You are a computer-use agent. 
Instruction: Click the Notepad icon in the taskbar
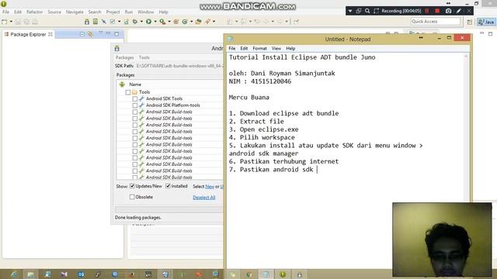(x=266, y=274)
